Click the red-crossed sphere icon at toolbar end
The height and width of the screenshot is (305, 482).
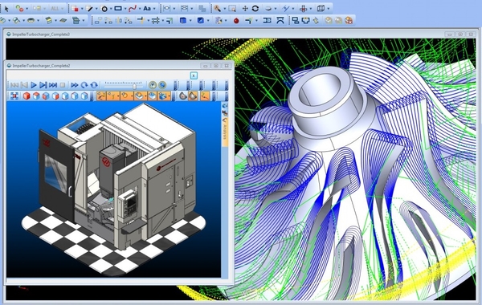(349, 21)
